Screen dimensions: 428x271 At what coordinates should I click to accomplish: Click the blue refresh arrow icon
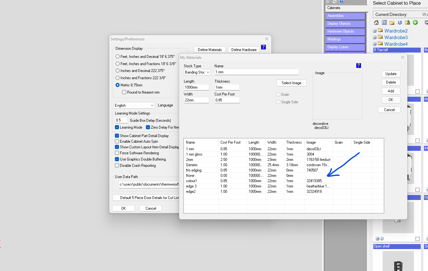(x=400, y=23)
